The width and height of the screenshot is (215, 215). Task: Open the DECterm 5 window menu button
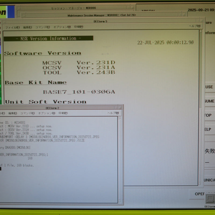tap(4, 22)
